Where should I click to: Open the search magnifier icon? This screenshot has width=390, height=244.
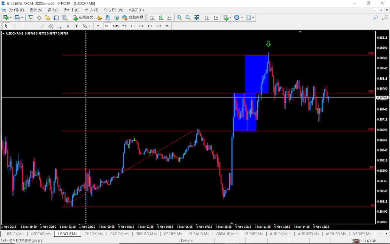376,18
